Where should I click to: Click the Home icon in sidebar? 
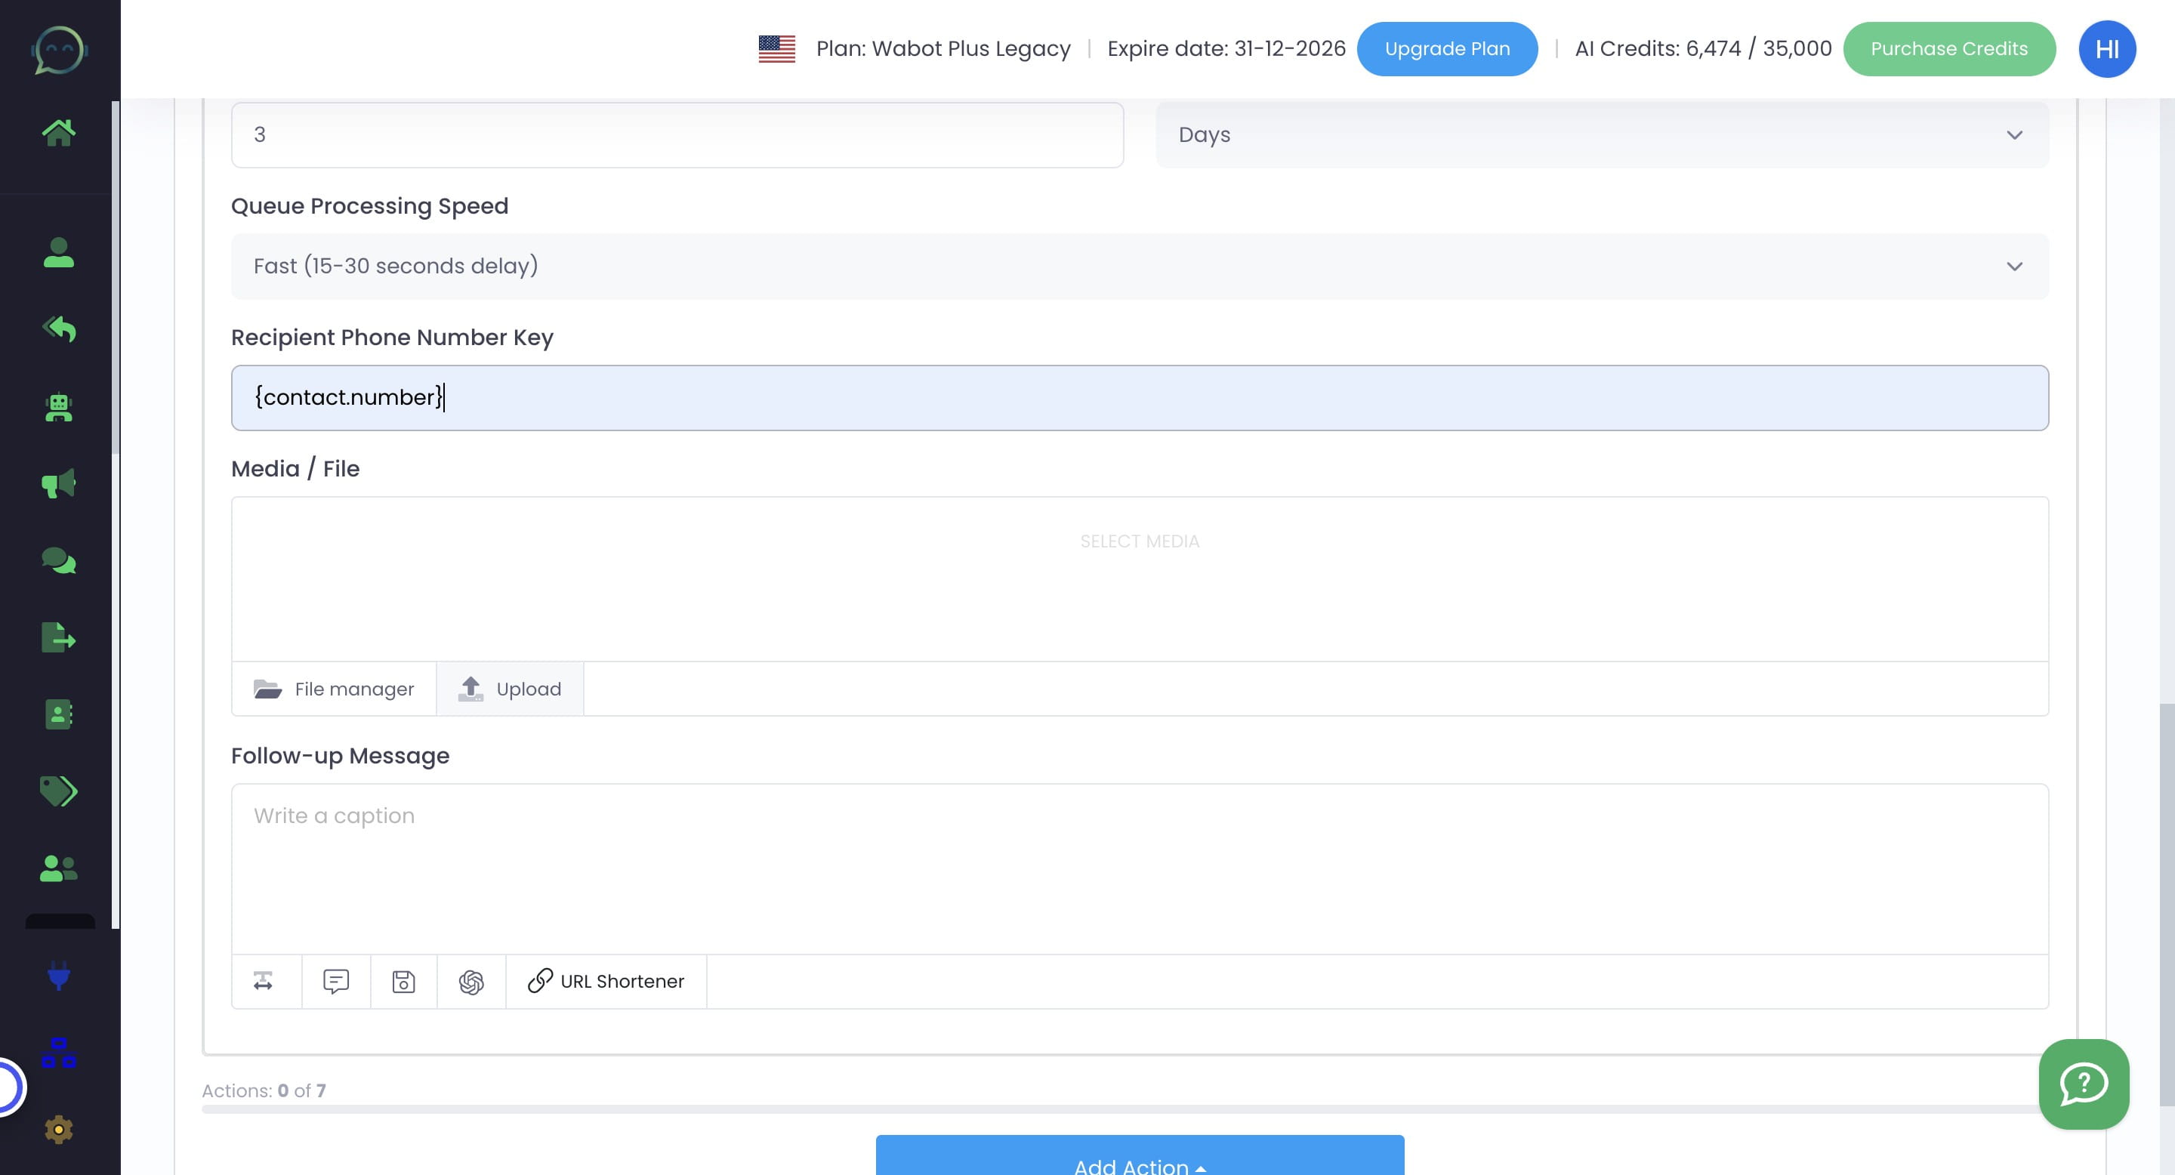coord(58,132)
